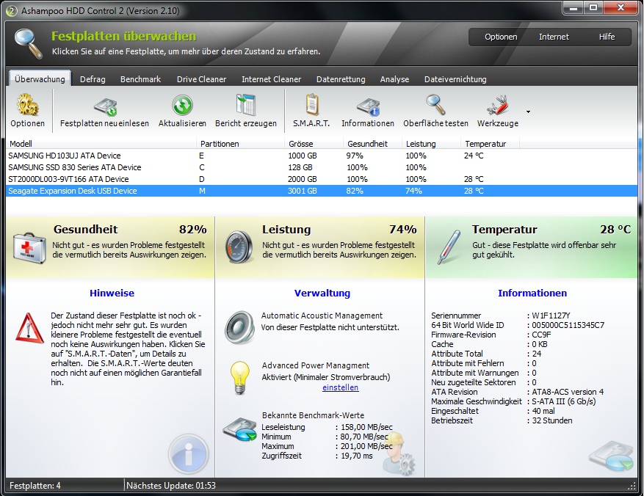
Task: Expand the dropdown arrow next to Werkzeuge
Action: click(528, 112)
